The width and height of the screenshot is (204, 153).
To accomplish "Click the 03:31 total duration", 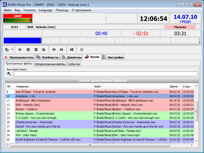I will coord(180,33).
